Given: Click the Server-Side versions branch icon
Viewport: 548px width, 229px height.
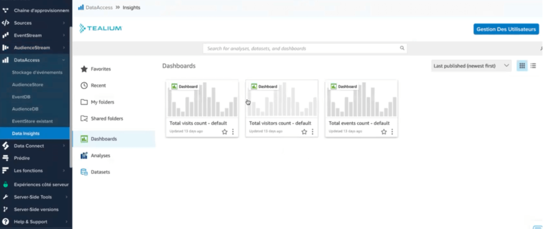Looking at the screenshot, I should coord(5,209).
